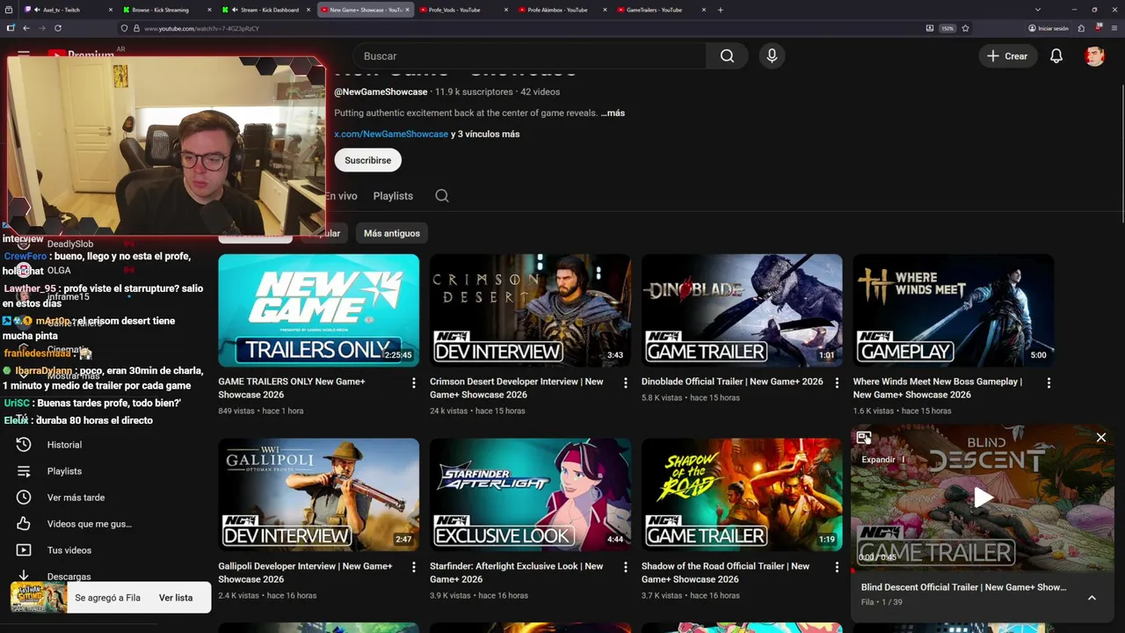Screen dimensions: 1125x633
Task: Reload page with browser refresh icon
Action: [58, 28]
